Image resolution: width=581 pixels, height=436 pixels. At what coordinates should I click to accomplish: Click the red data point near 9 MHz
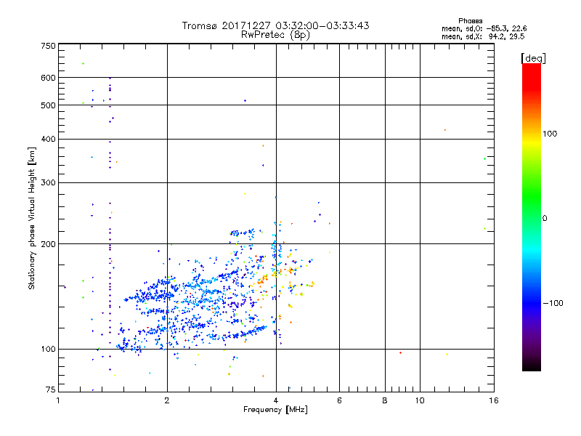click(x=401, y=352)
